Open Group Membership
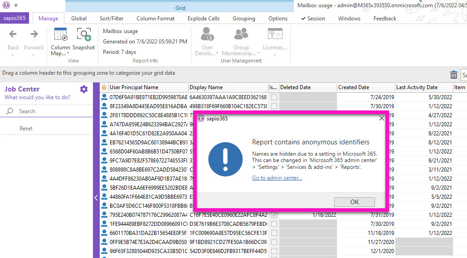This screenshot has width=467, height=258. tap(241, 42)
